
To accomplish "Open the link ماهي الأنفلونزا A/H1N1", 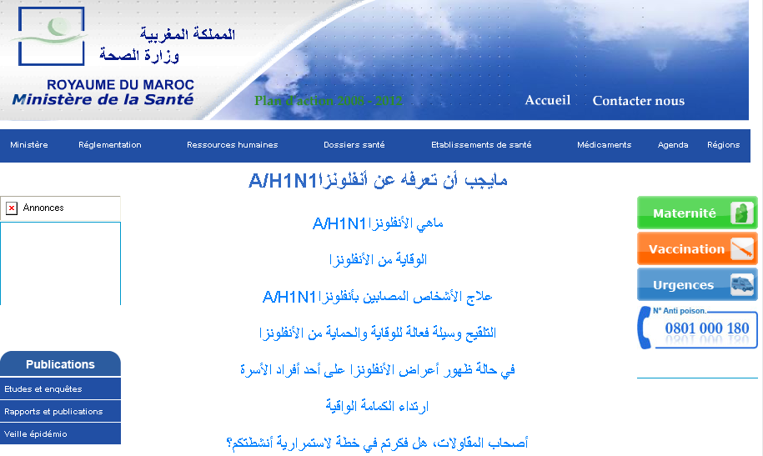I will coord(378,223).
